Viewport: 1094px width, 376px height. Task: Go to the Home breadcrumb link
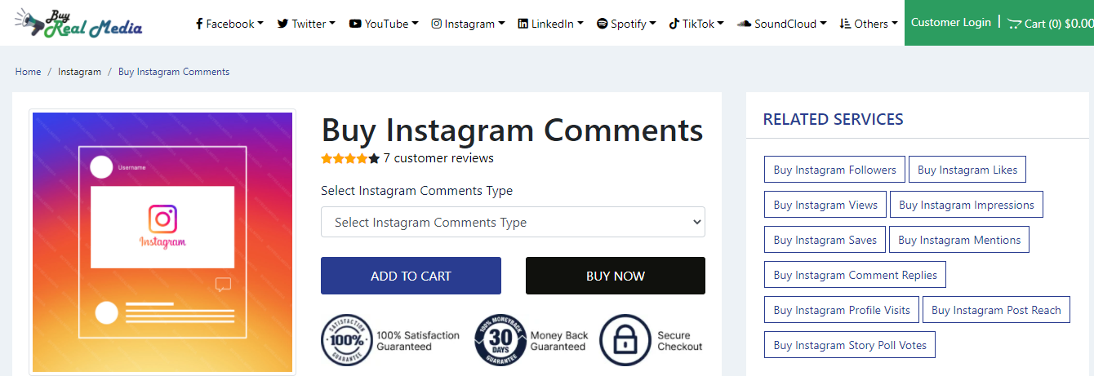coord(28,72)
